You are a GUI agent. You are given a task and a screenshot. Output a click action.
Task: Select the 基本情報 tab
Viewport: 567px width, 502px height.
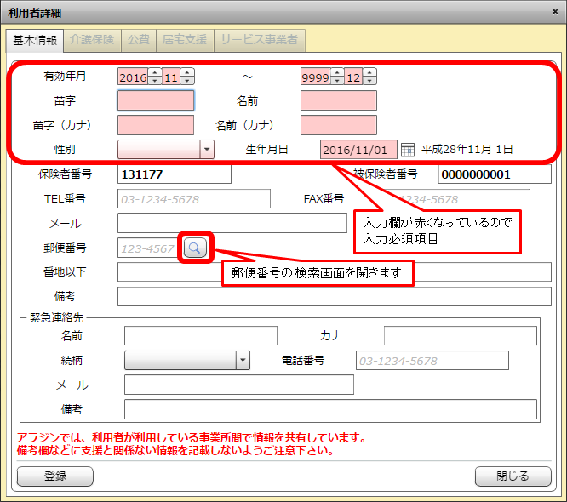[35, 40]
